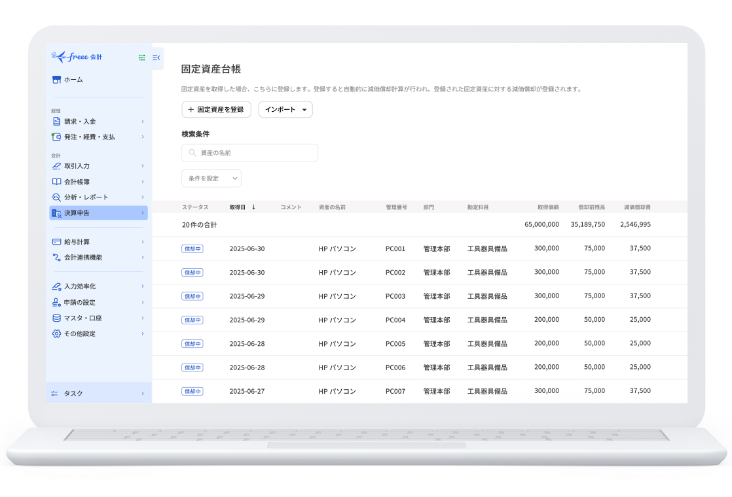Viewport: 732px width, 497px height.
Task: Click the plus icon on 固定資産を登録
Action: point(191,110)
